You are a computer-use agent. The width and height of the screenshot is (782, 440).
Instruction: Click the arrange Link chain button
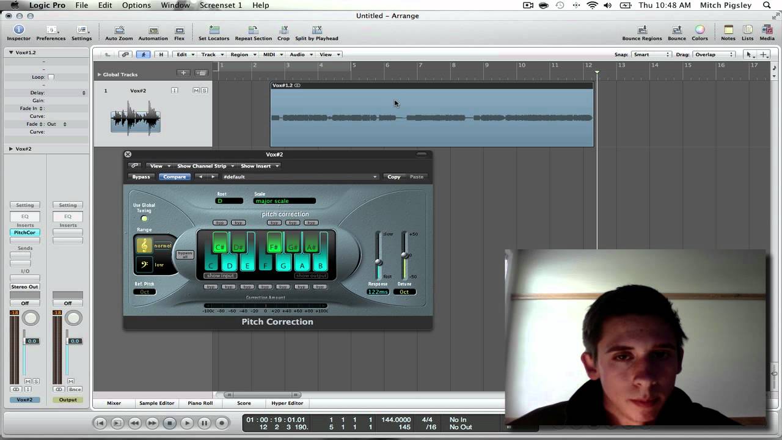pyautogui.click(x=125, y=54)
